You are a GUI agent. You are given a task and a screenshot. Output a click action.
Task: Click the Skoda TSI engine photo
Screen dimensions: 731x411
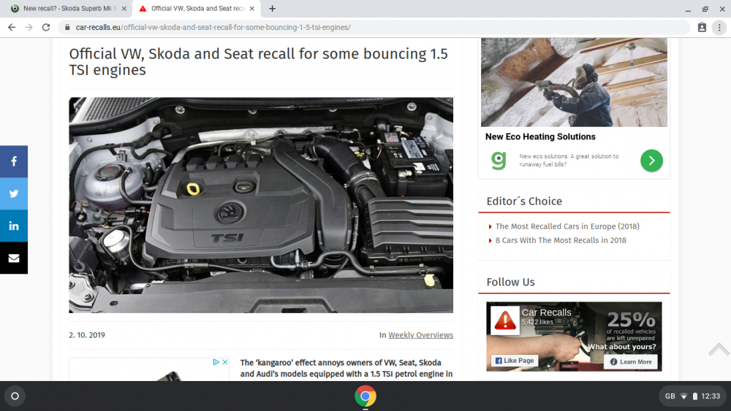tap(261, 205)
